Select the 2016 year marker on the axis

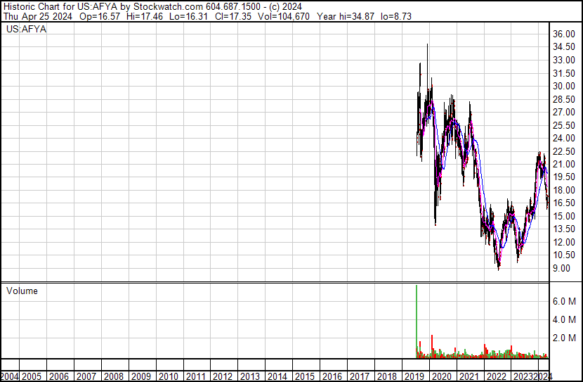pos(332,376)
